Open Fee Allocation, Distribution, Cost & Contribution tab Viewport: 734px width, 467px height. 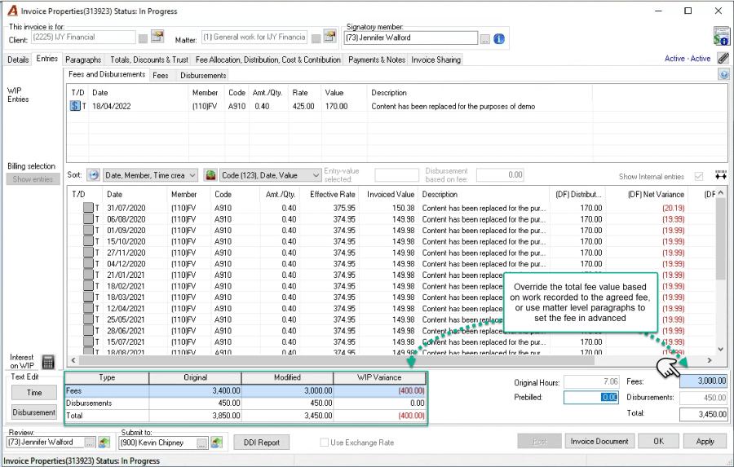point(268,59)
